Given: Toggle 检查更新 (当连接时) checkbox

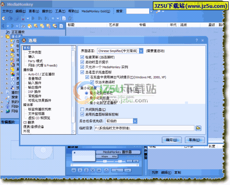Looking at the screenshot, I should 82,57.
